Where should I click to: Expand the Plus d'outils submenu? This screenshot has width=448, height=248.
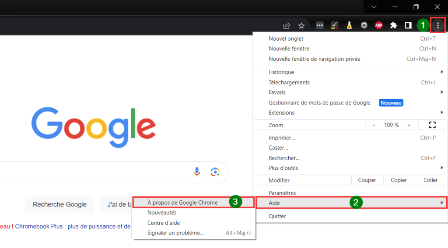tap(350, 168)
